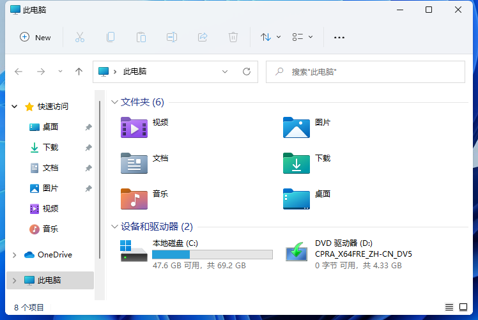Image resolution: width=478 pixels, height=320 pixels.
Task: Click the New button
Action: tap(36, 37)
